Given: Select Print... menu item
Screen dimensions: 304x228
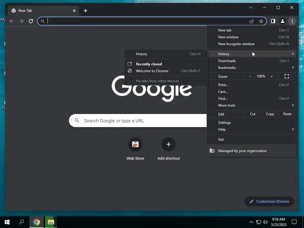Looking at the screenshot, I should pyautogui.click(x=251, y=85).
